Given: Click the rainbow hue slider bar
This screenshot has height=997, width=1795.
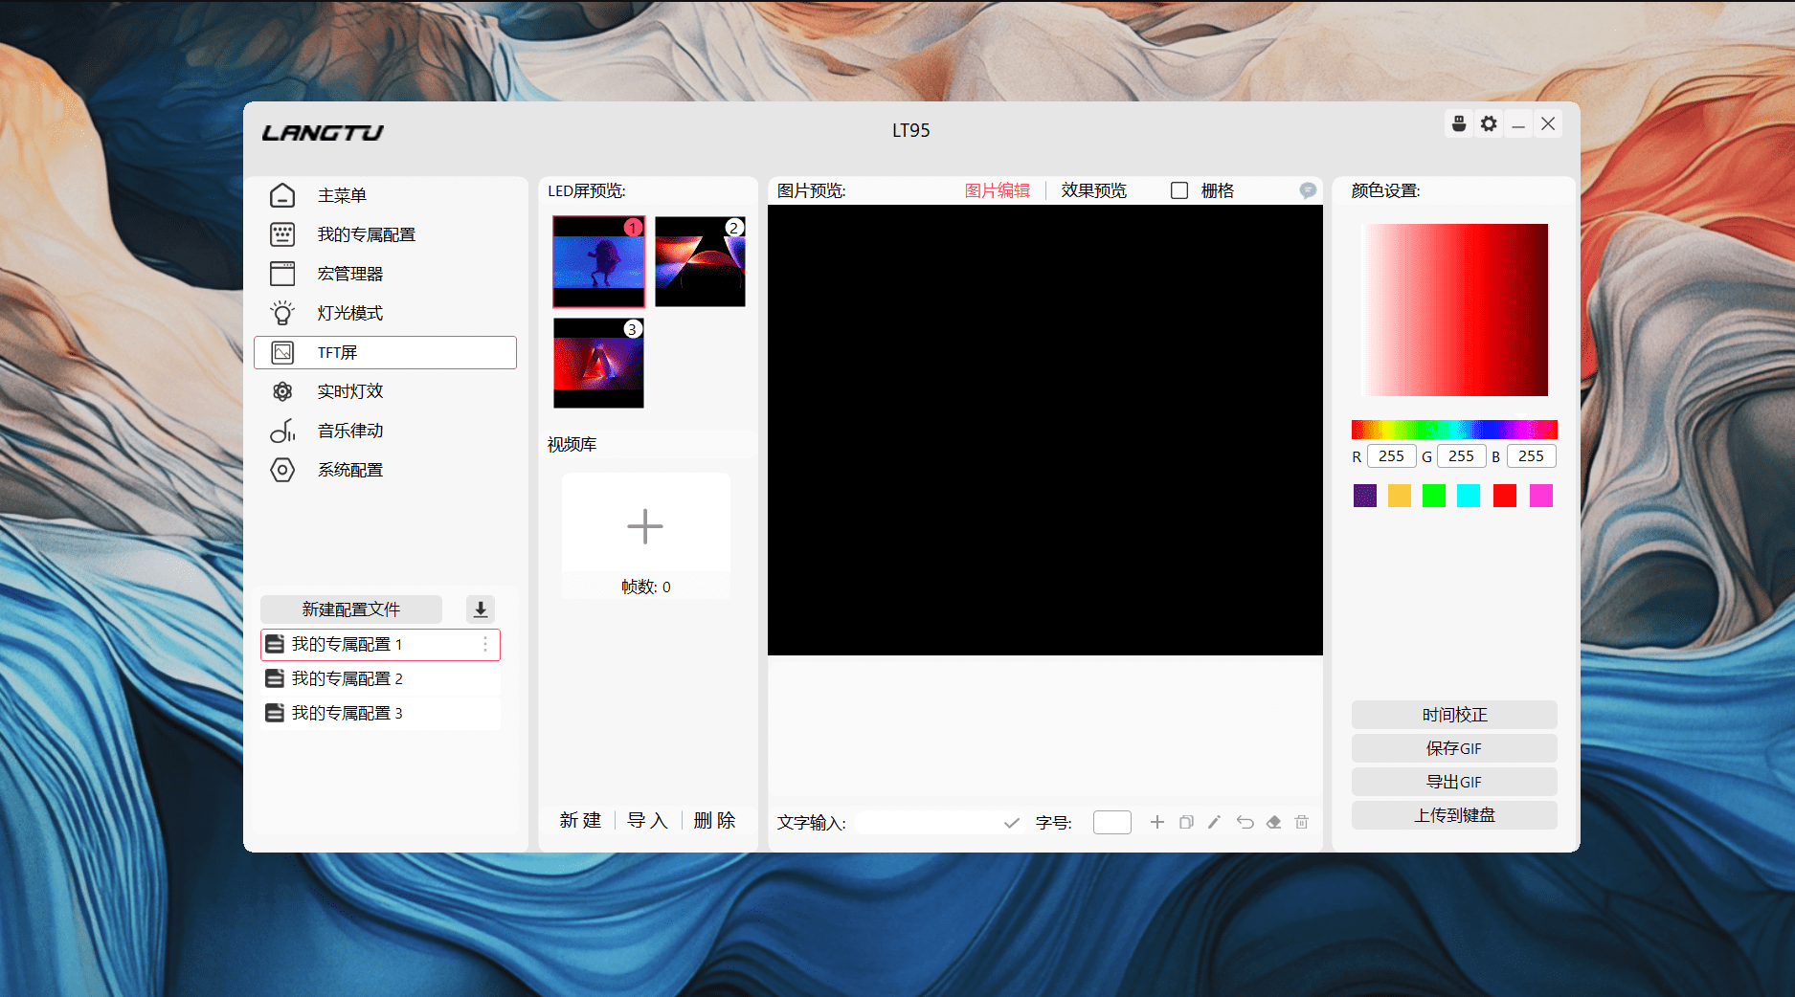Looking at the screenshot, I should pos(1454,430).
